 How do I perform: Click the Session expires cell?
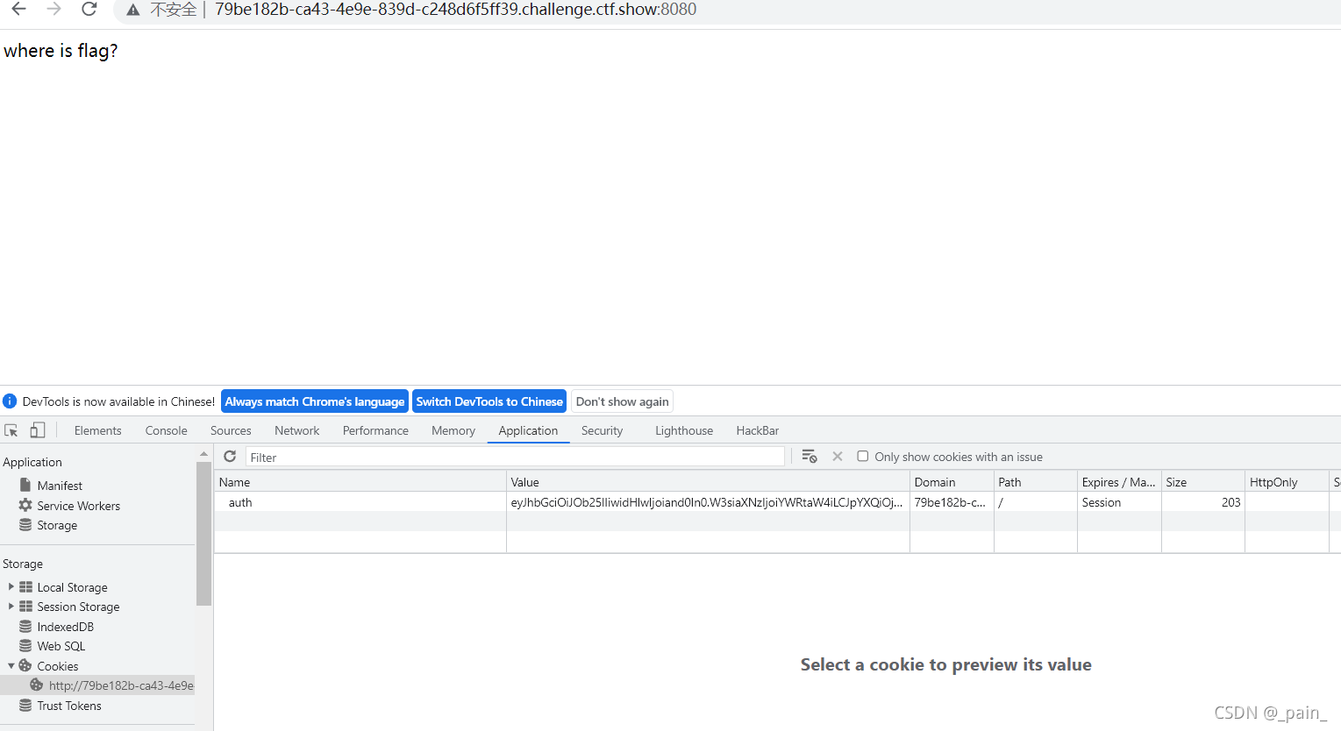(x=1119, y=501)
